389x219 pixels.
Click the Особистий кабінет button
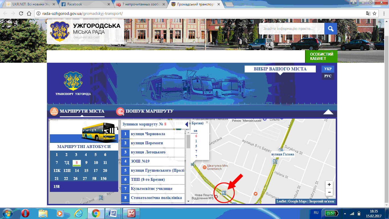tap(322, 56)
